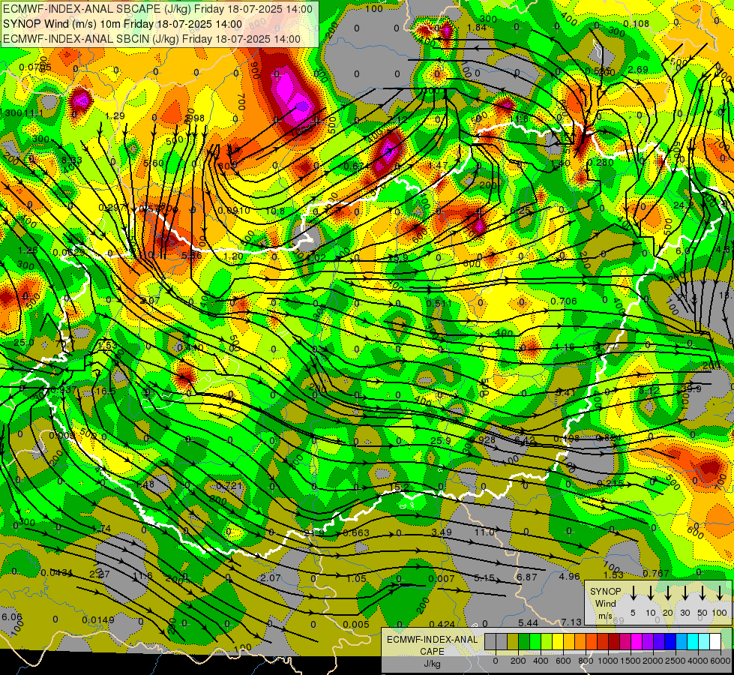Image resolution: width=734 pixels, height=675 pixels.
Task: Click the map value '5.44'
Action: 528,622
